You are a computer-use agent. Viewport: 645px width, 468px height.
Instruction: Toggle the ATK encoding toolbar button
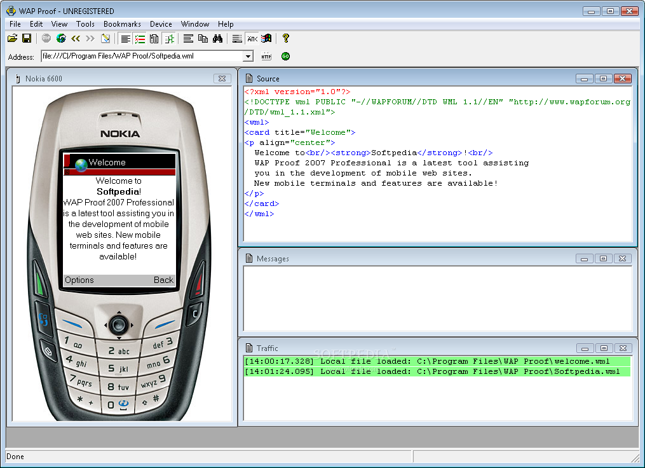252,39
